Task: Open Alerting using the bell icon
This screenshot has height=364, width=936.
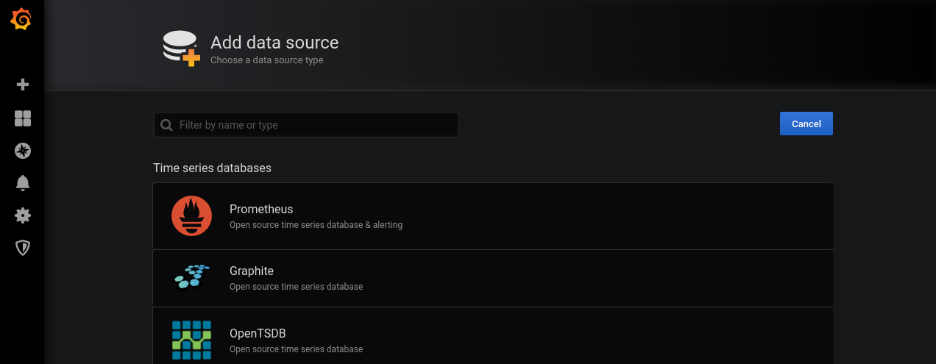Action: pyautogui.click(x=23, y=183)
